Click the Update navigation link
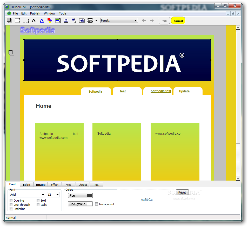248x227 pixels. [184, 91]
